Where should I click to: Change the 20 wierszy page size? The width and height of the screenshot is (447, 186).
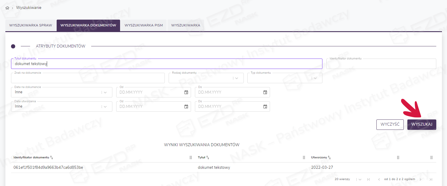360,179
